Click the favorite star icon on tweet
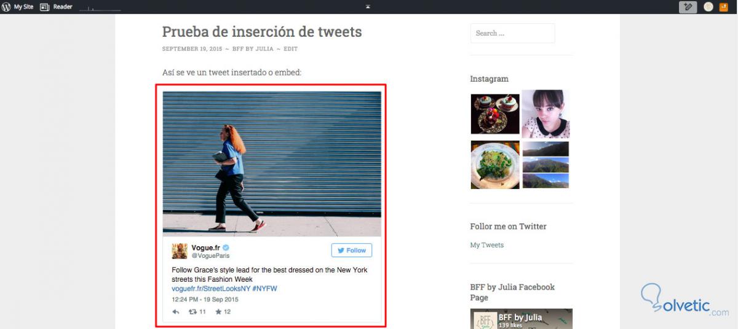The width and height of the screenshot is (738, 329). (x=218, y=312)
